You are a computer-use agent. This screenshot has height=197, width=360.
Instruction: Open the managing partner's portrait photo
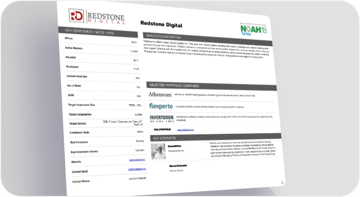point(158,151)
